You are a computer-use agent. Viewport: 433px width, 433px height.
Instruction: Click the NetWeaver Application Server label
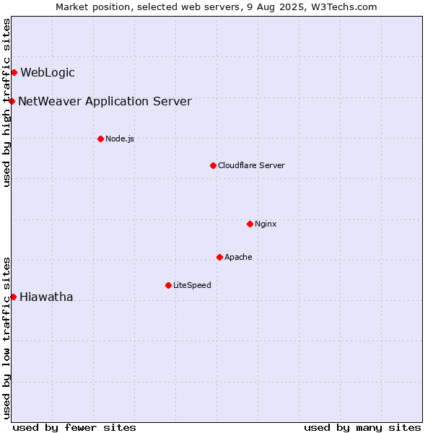[105, 101]
